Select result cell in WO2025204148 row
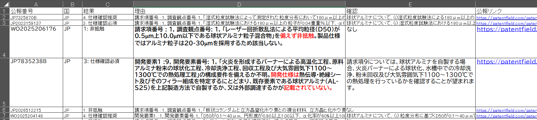The width and height of the screenshot is (537, 120). (x=108, y=115)
